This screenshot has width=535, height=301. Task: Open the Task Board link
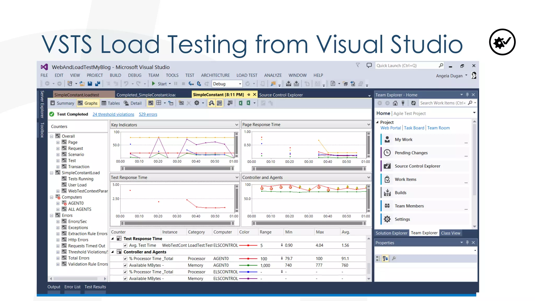click(414, 128)
